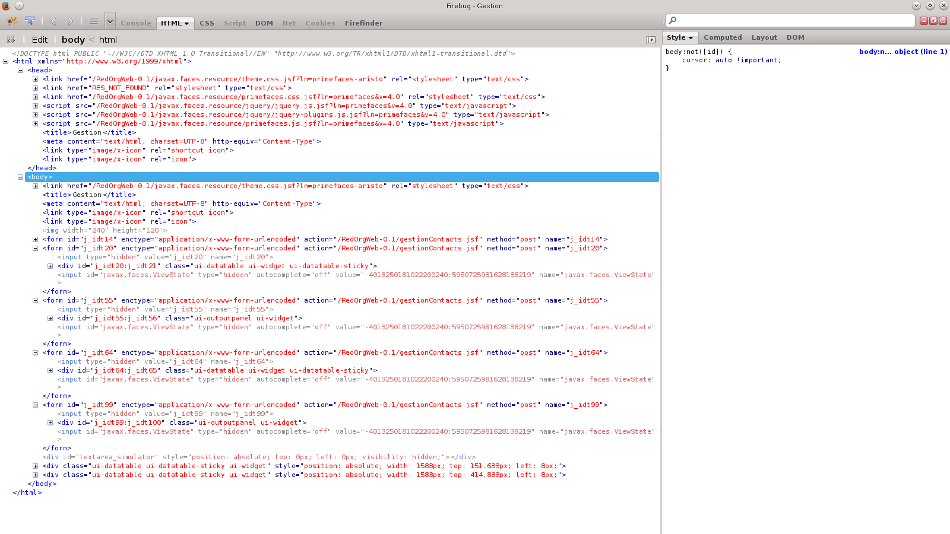Screen dimensions: 950x534
Task: Open the Firefinder panel
Action: click(x=363, y=23)
